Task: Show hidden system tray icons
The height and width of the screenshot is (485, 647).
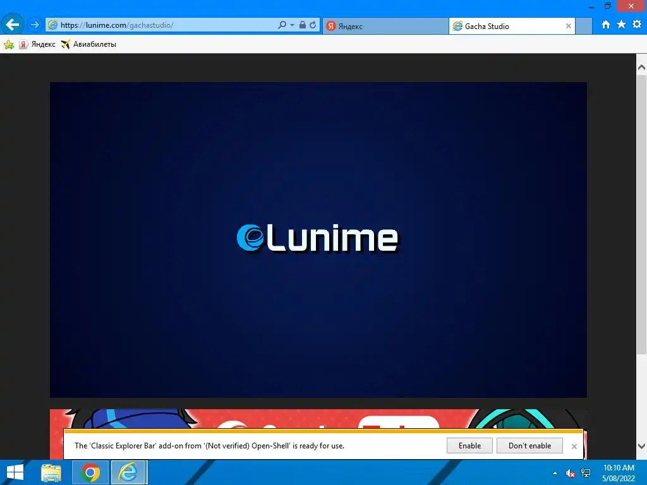Action: [555, 473]
